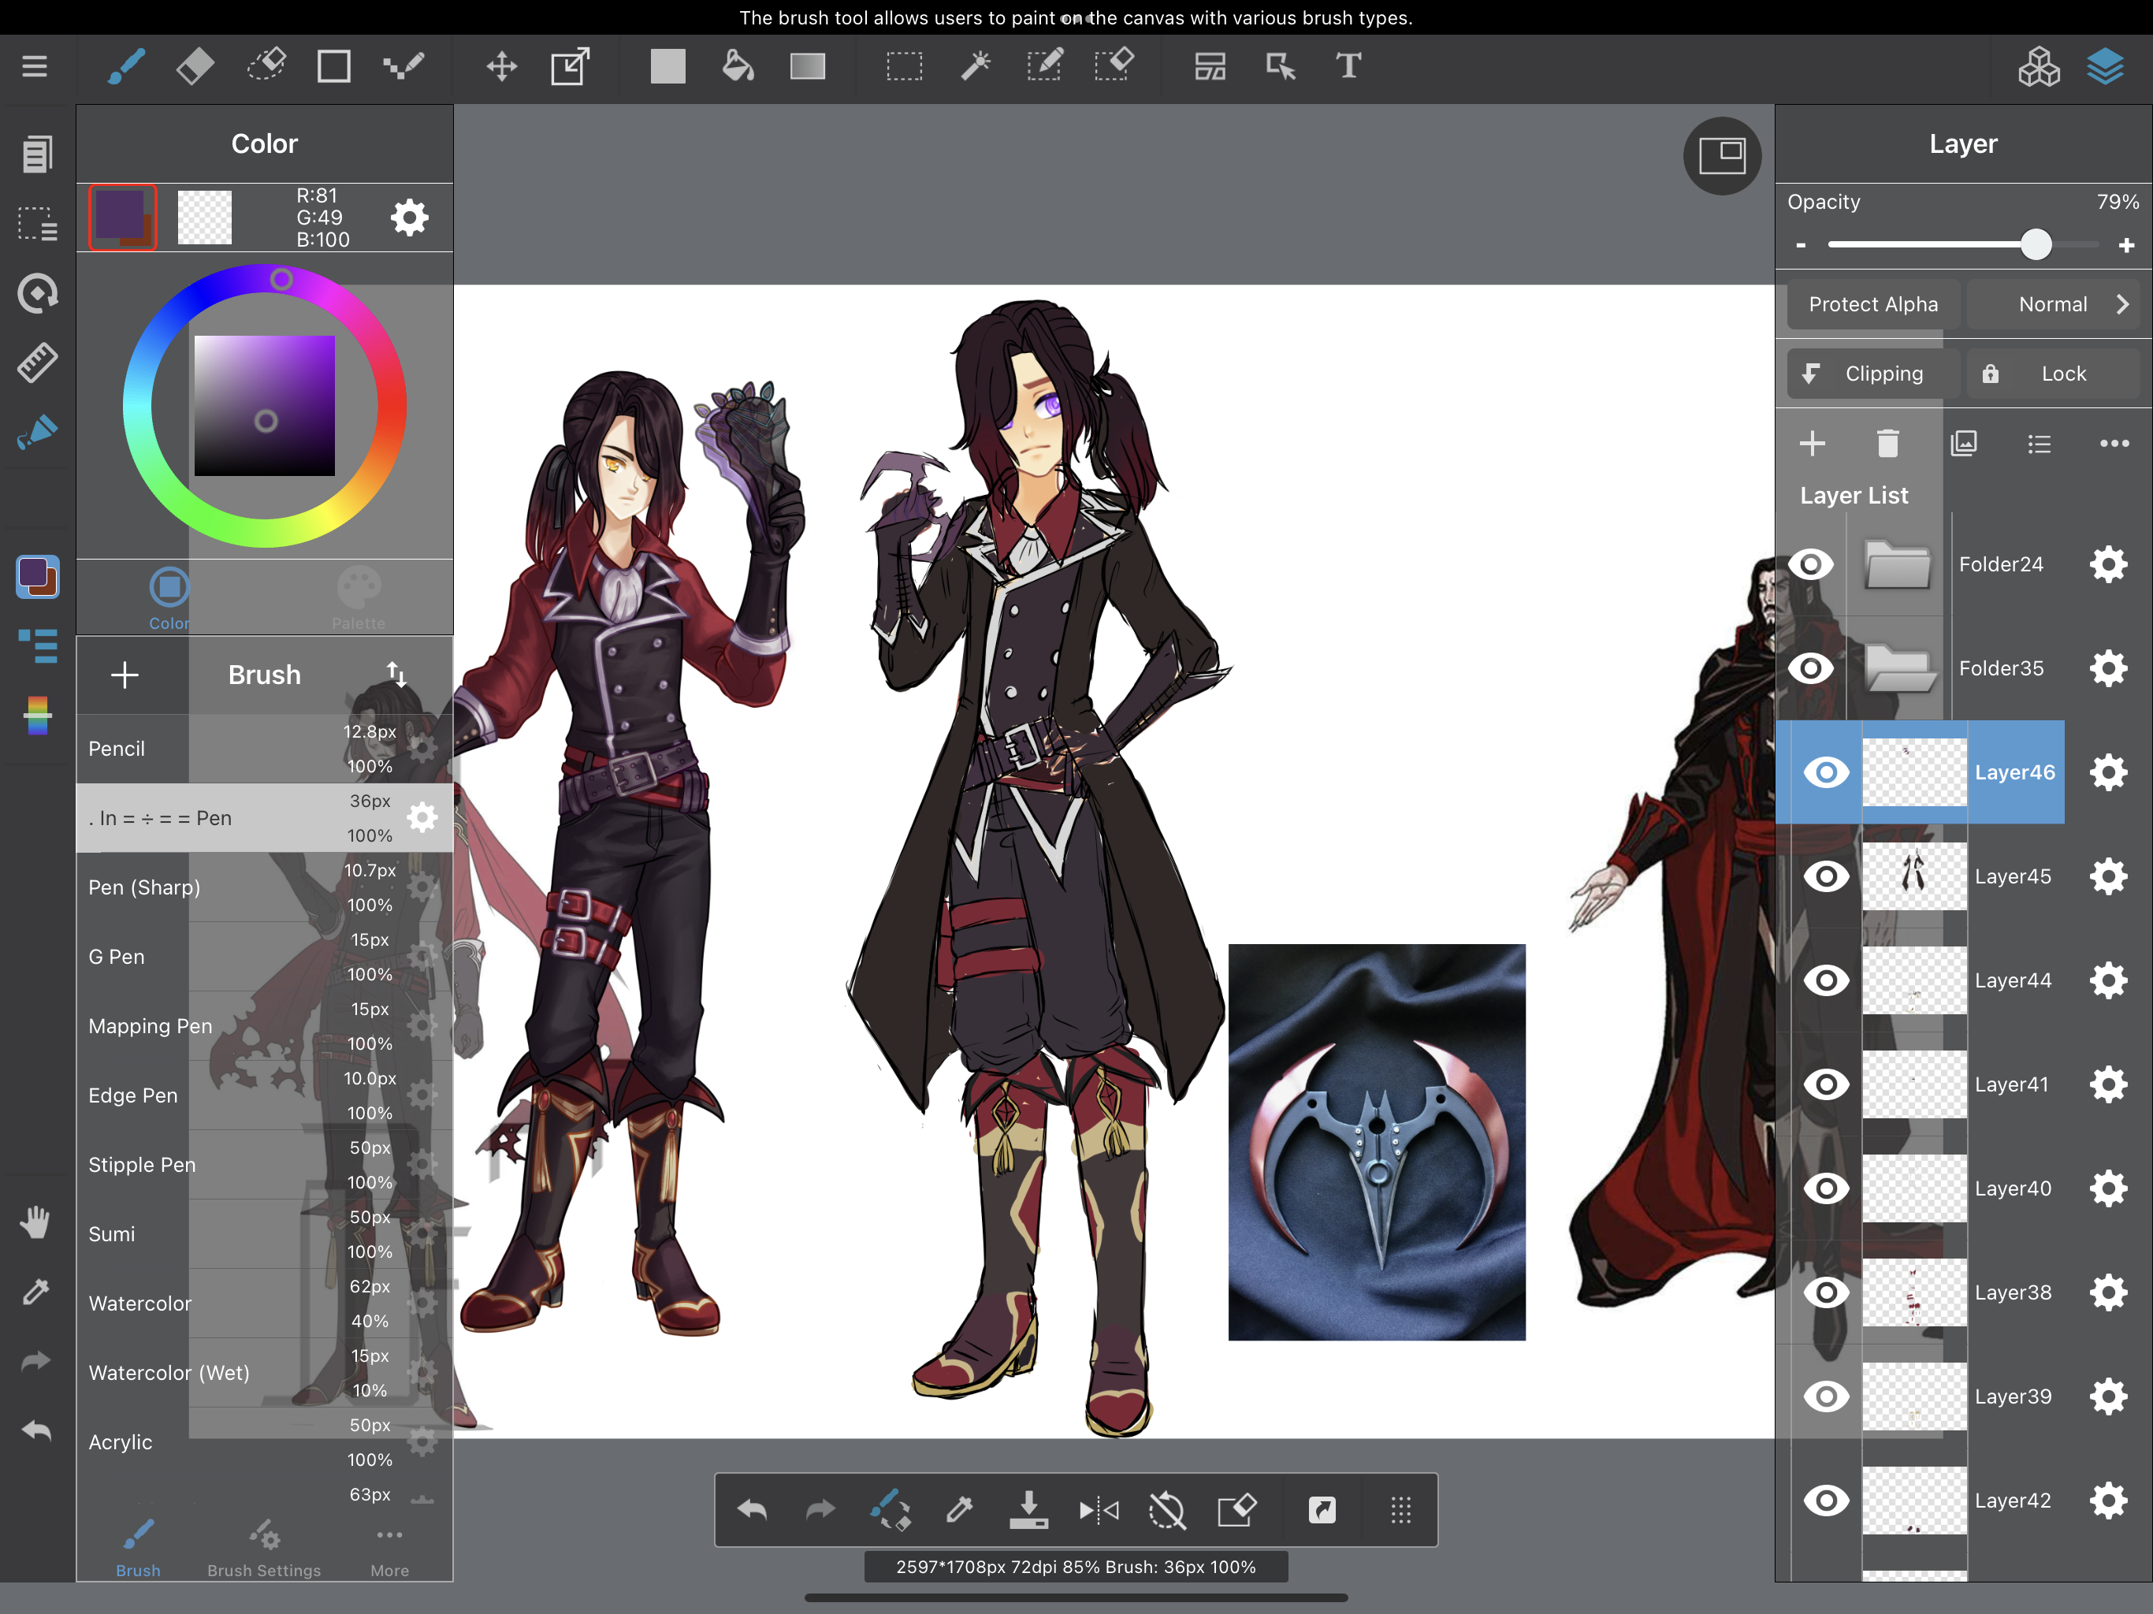Select the Eraser tool
Viewport: 2153px width, 1614px height.
(195, 66)
